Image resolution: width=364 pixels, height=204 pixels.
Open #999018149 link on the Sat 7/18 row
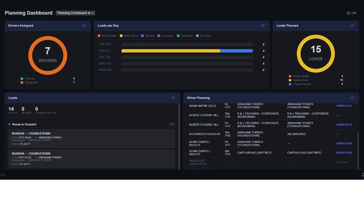pos(344,153)
